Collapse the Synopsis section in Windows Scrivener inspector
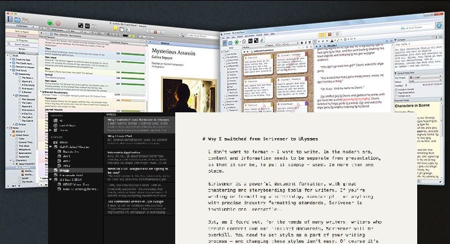The width and height of the screenshot is (450, 244). tap(396, 40)
